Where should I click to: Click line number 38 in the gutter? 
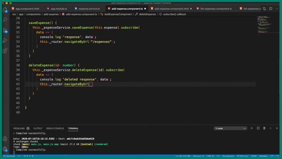click(x=18, y=65)
